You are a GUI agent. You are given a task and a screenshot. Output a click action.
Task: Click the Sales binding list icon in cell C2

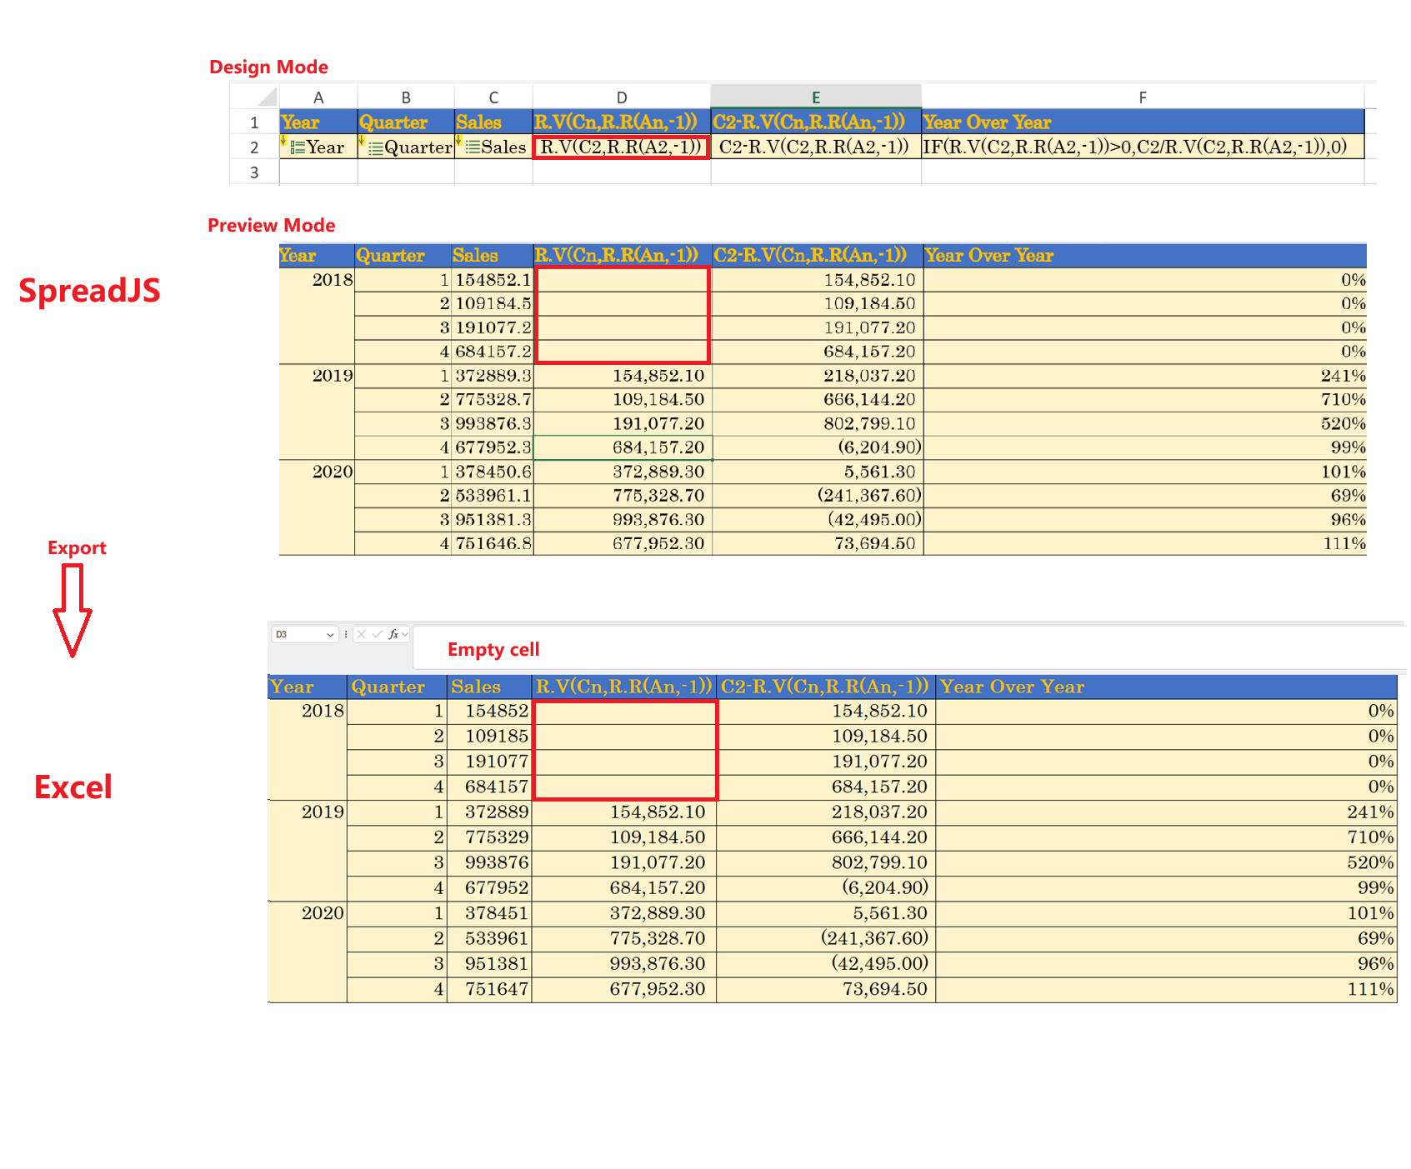(473, 147)
